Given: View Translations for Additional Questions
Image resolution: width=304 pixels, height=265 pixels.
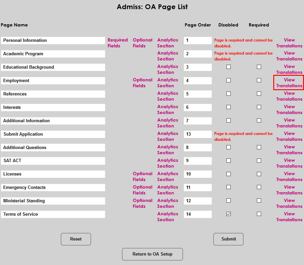Looking at the screenshot, I should [289, 150].
